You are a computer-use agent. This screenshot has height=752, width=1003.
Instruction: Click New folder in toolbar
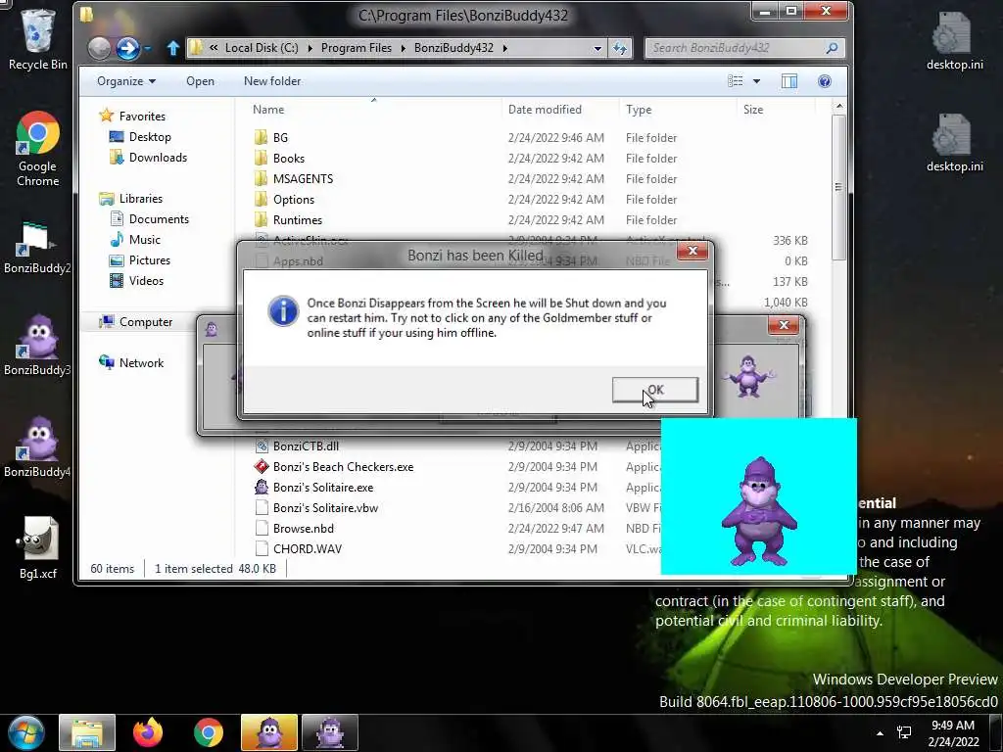pos(272,81)
